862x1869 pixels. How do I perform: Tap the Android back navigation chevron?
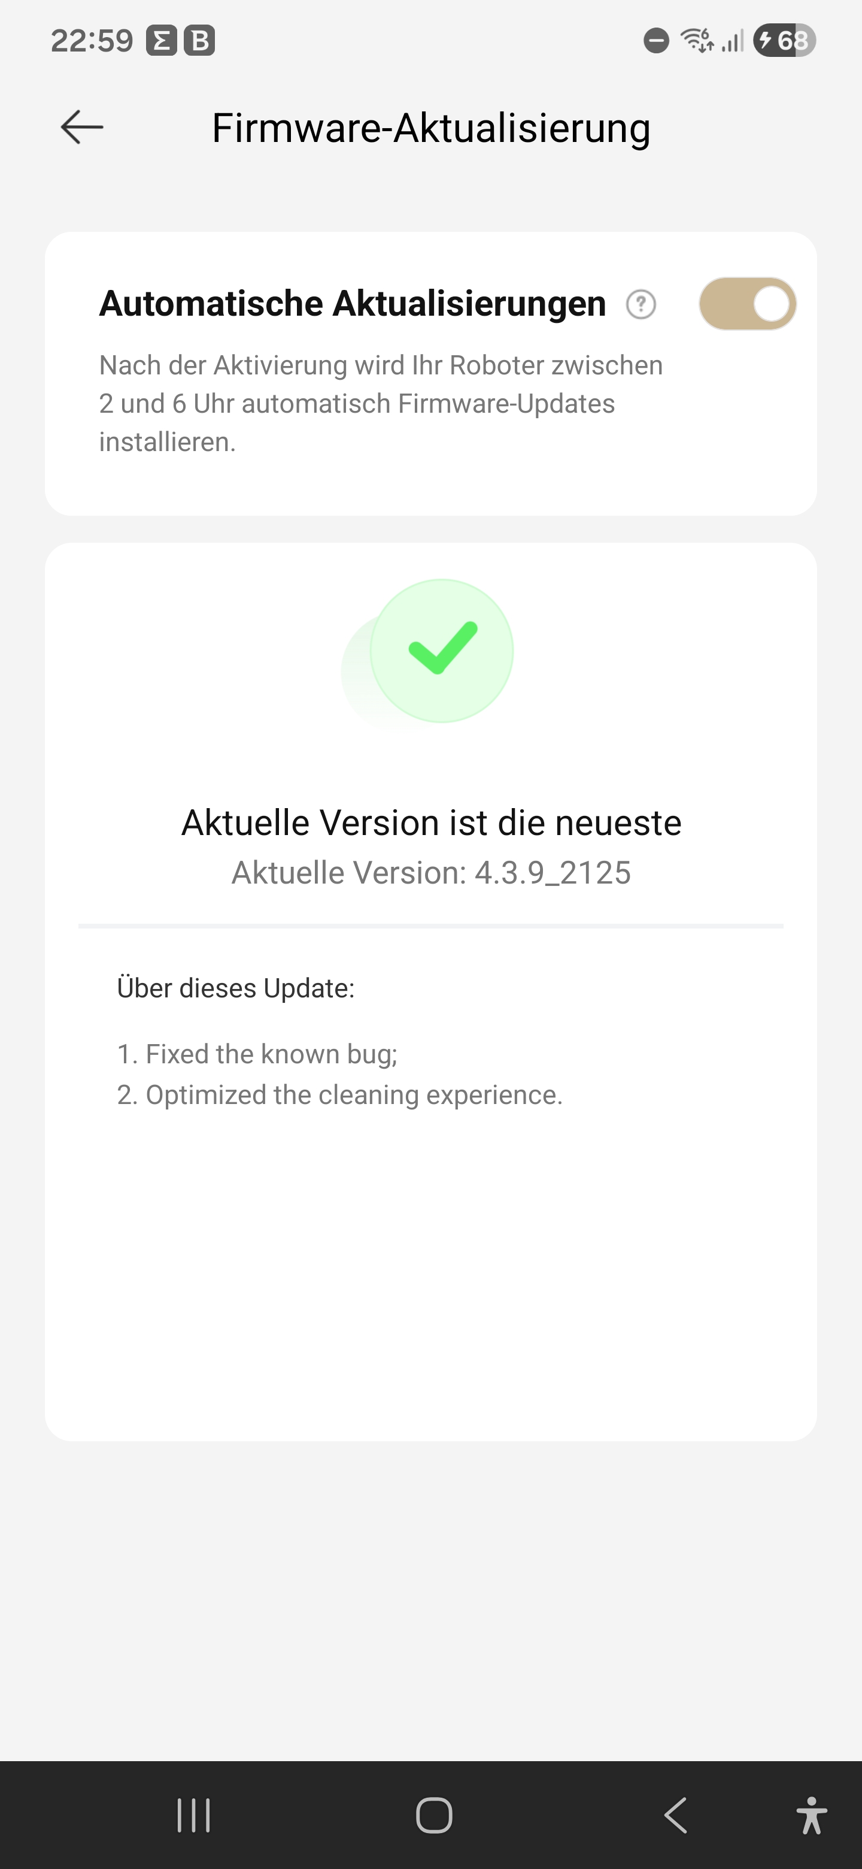tap(675, 1815)
